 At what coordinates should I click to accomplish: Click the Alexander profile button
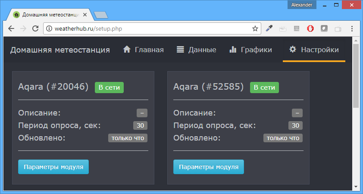(x=302, y=5)
